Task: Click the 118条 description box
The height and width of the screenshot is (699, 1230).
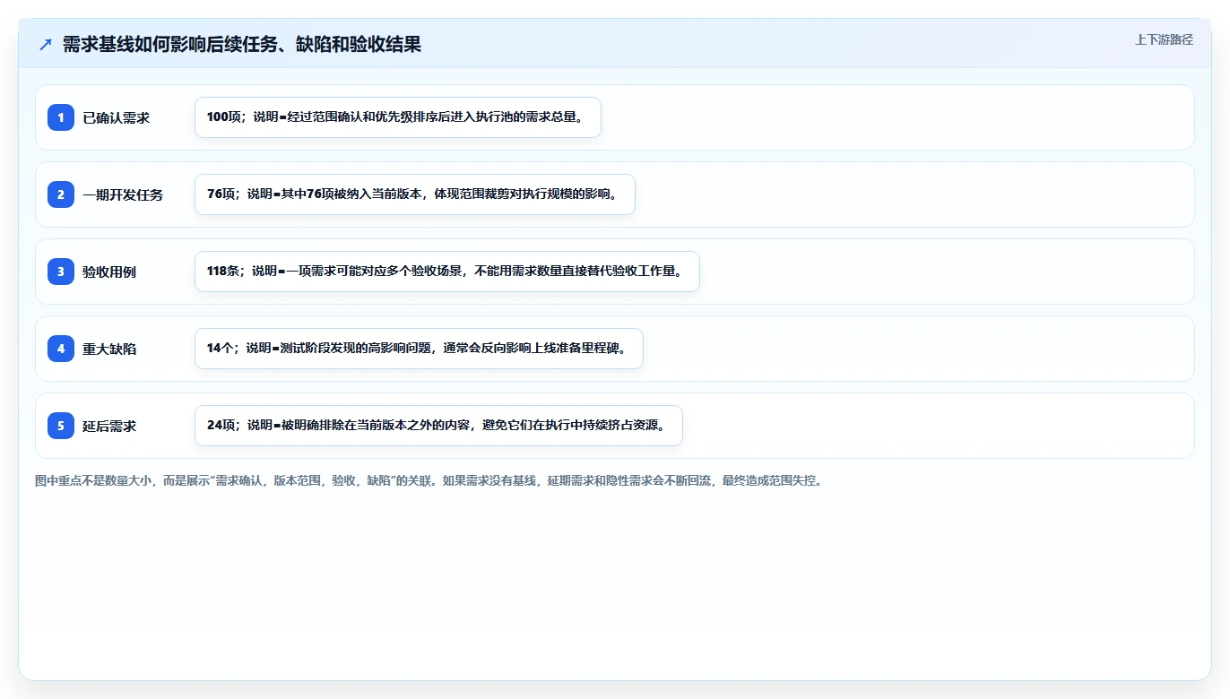Action: [447, 272]
